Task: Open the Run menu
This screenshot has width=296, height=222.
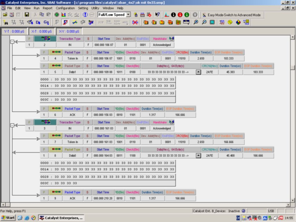Action: coord(37,8)
